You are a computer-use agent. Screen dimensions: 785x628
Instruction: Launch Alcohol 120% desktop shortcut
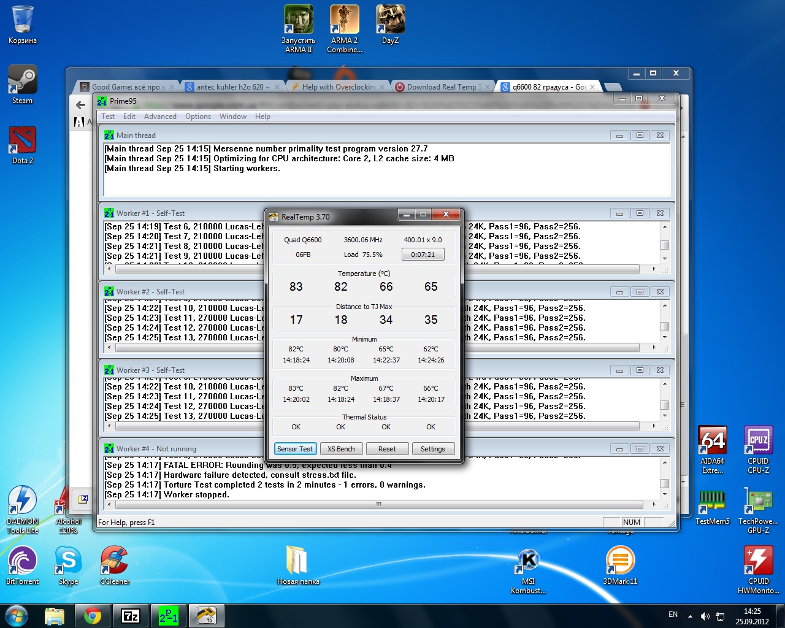(61, 510)
